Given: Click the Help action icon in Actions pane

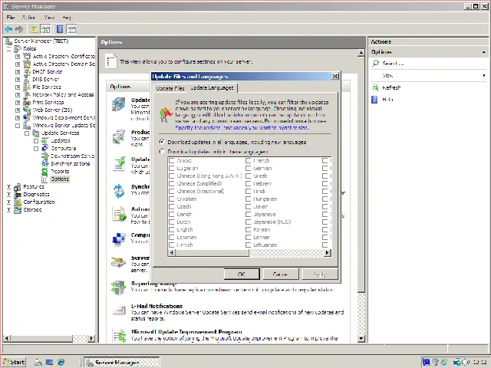Looking at the screenshot, I should 374,100.
